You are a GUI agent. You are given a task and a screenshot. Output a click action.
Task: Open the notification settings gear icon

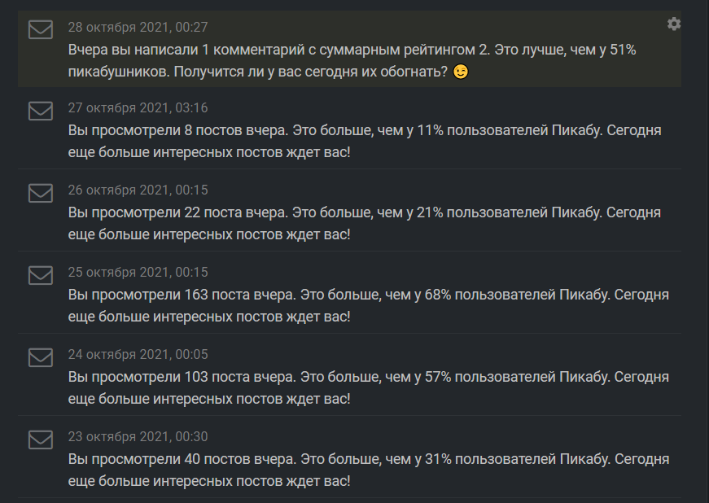674,24
